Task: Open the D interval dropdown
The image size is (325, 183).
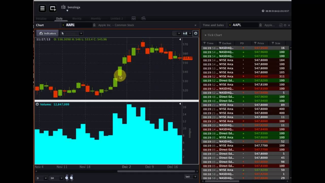Action: click(x=42, y=178)
